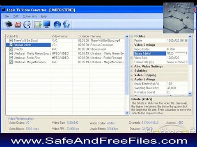Click the Rescue Dawn.mp4 filename
Image resolution: width=197 pixels, height=147 pixels.
pyautogui.click(x=102, y=45)
